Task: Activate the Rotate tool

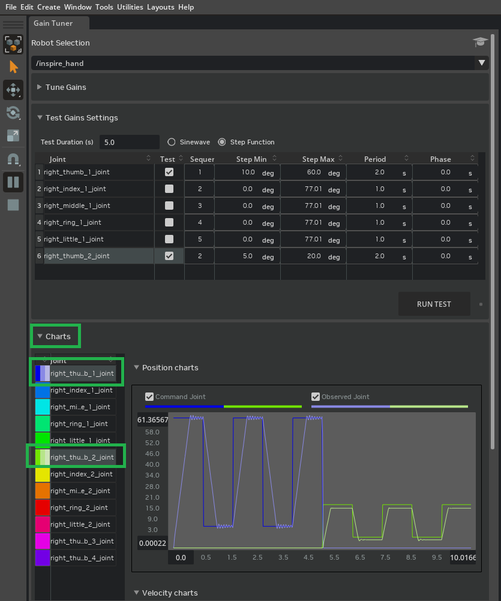Action: (13, 113)
